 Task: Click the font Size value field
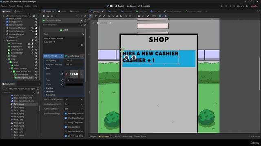coord(74,80)
